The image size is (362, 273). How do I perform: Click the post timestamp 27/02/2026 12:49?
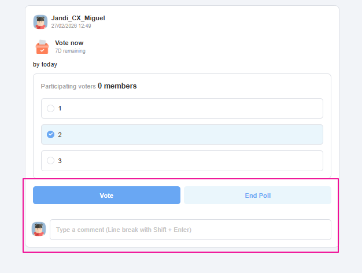pyautogui.click(x=71, y=26)
